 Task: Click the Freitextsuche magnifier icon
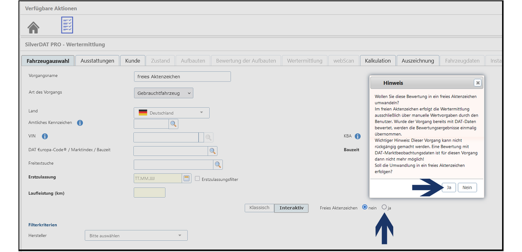tap(218, 165)
